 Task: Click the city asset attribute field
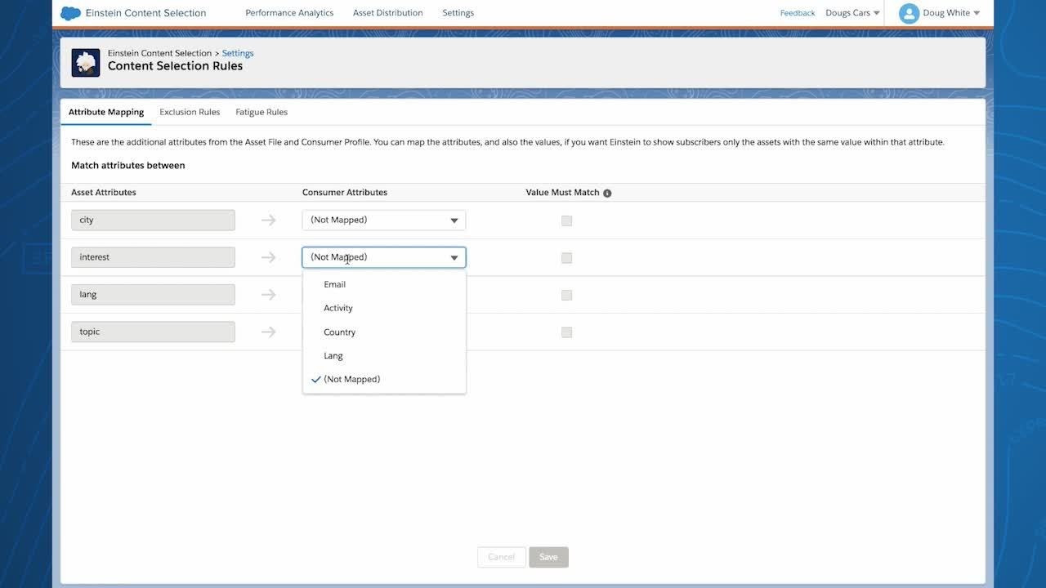click(153, 220)
